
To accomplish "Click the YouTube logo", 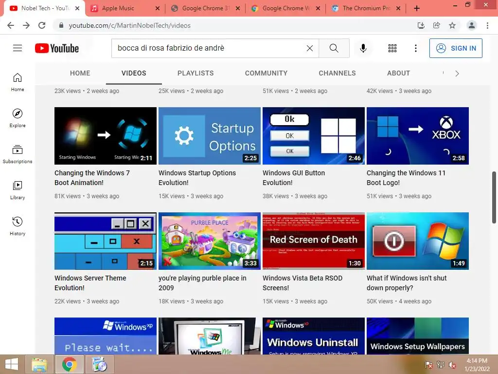I will click(57, 48).
